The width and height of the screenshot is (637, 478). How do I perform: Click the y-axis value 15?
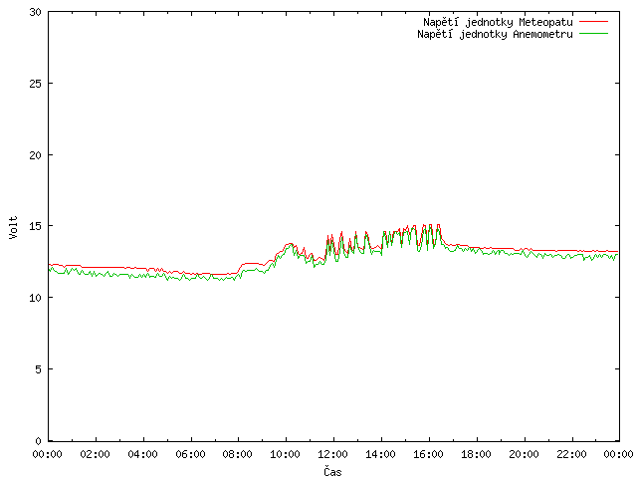click(36, 226)
